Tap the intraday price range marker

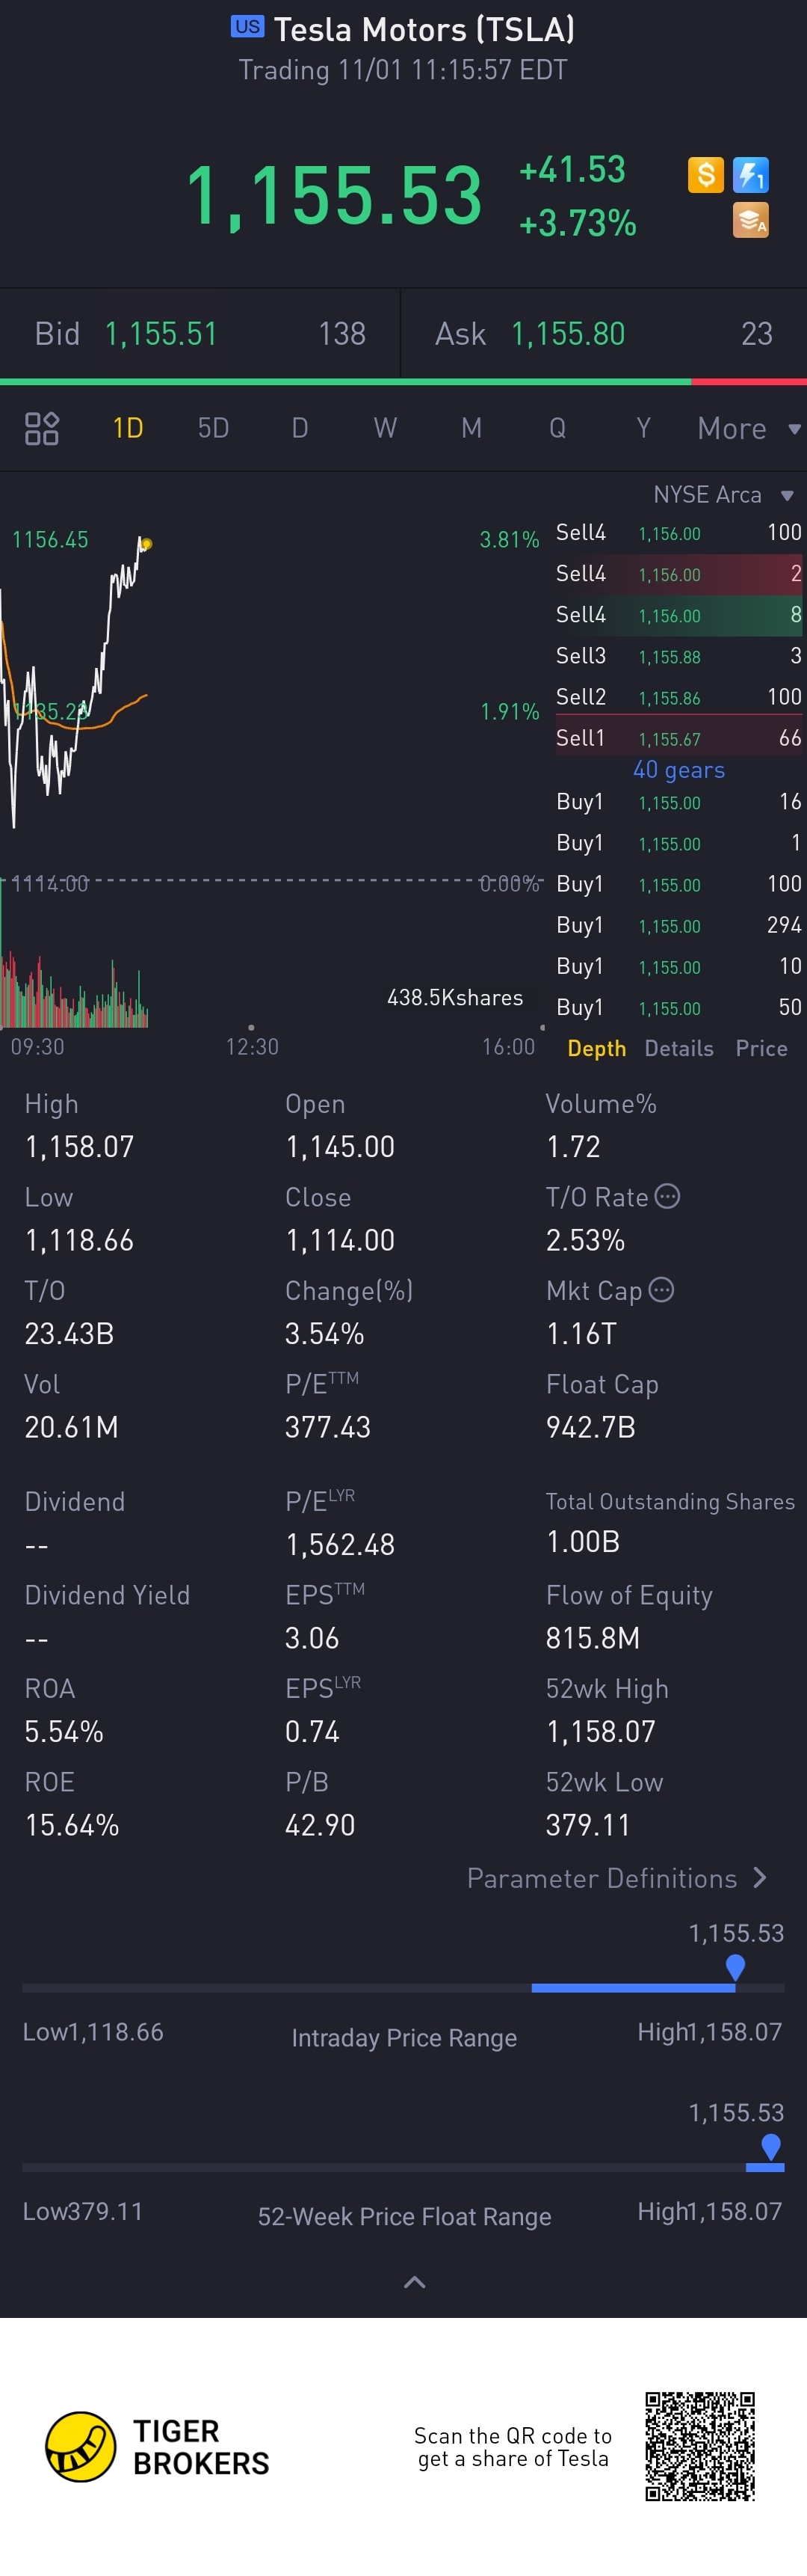[x=735, y=1967]
